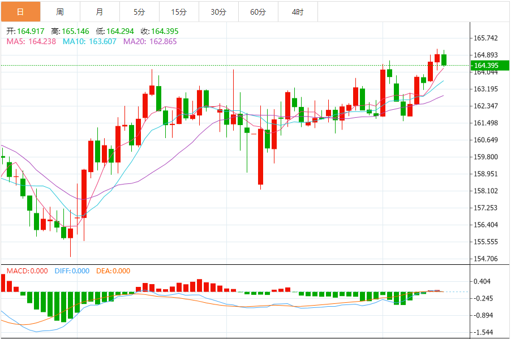Screen dimensions: 511x339
Task: Click the -1.544 MACD axis label
Action: click(483, 332)
